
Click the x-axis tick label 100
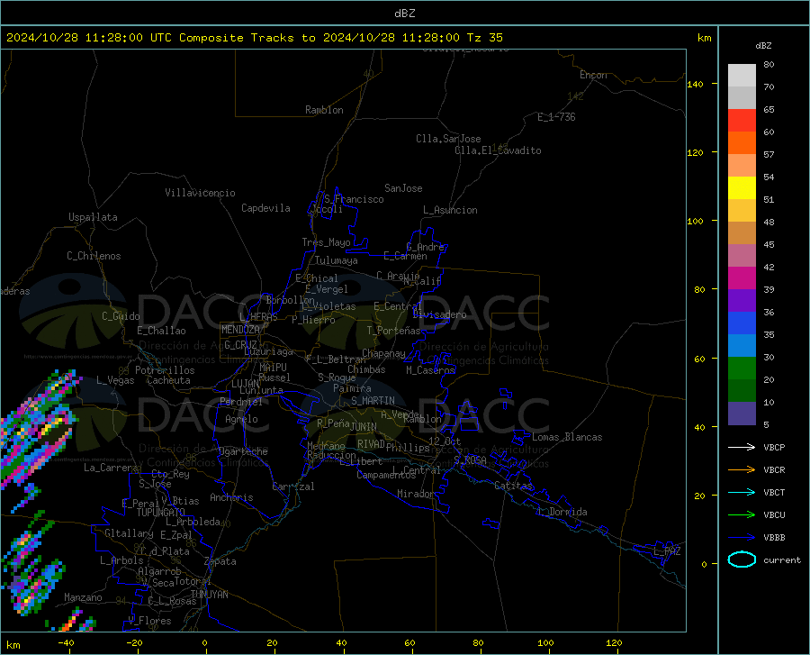tap(545, 643)
